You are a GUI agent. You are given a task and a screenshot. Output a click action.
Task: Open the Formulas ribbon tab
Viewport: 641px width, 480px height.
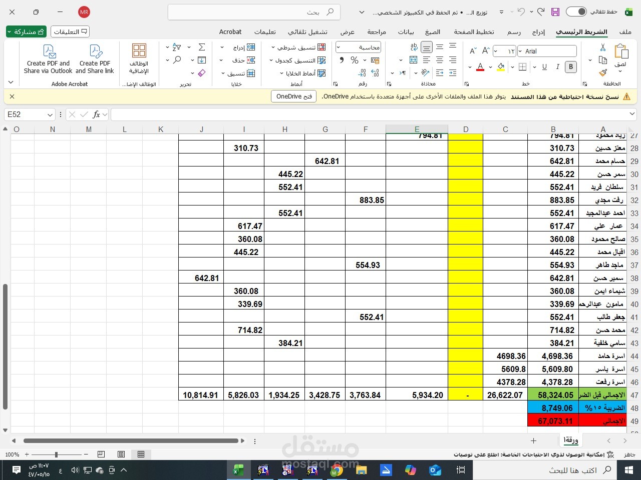[x=433, y=32]
